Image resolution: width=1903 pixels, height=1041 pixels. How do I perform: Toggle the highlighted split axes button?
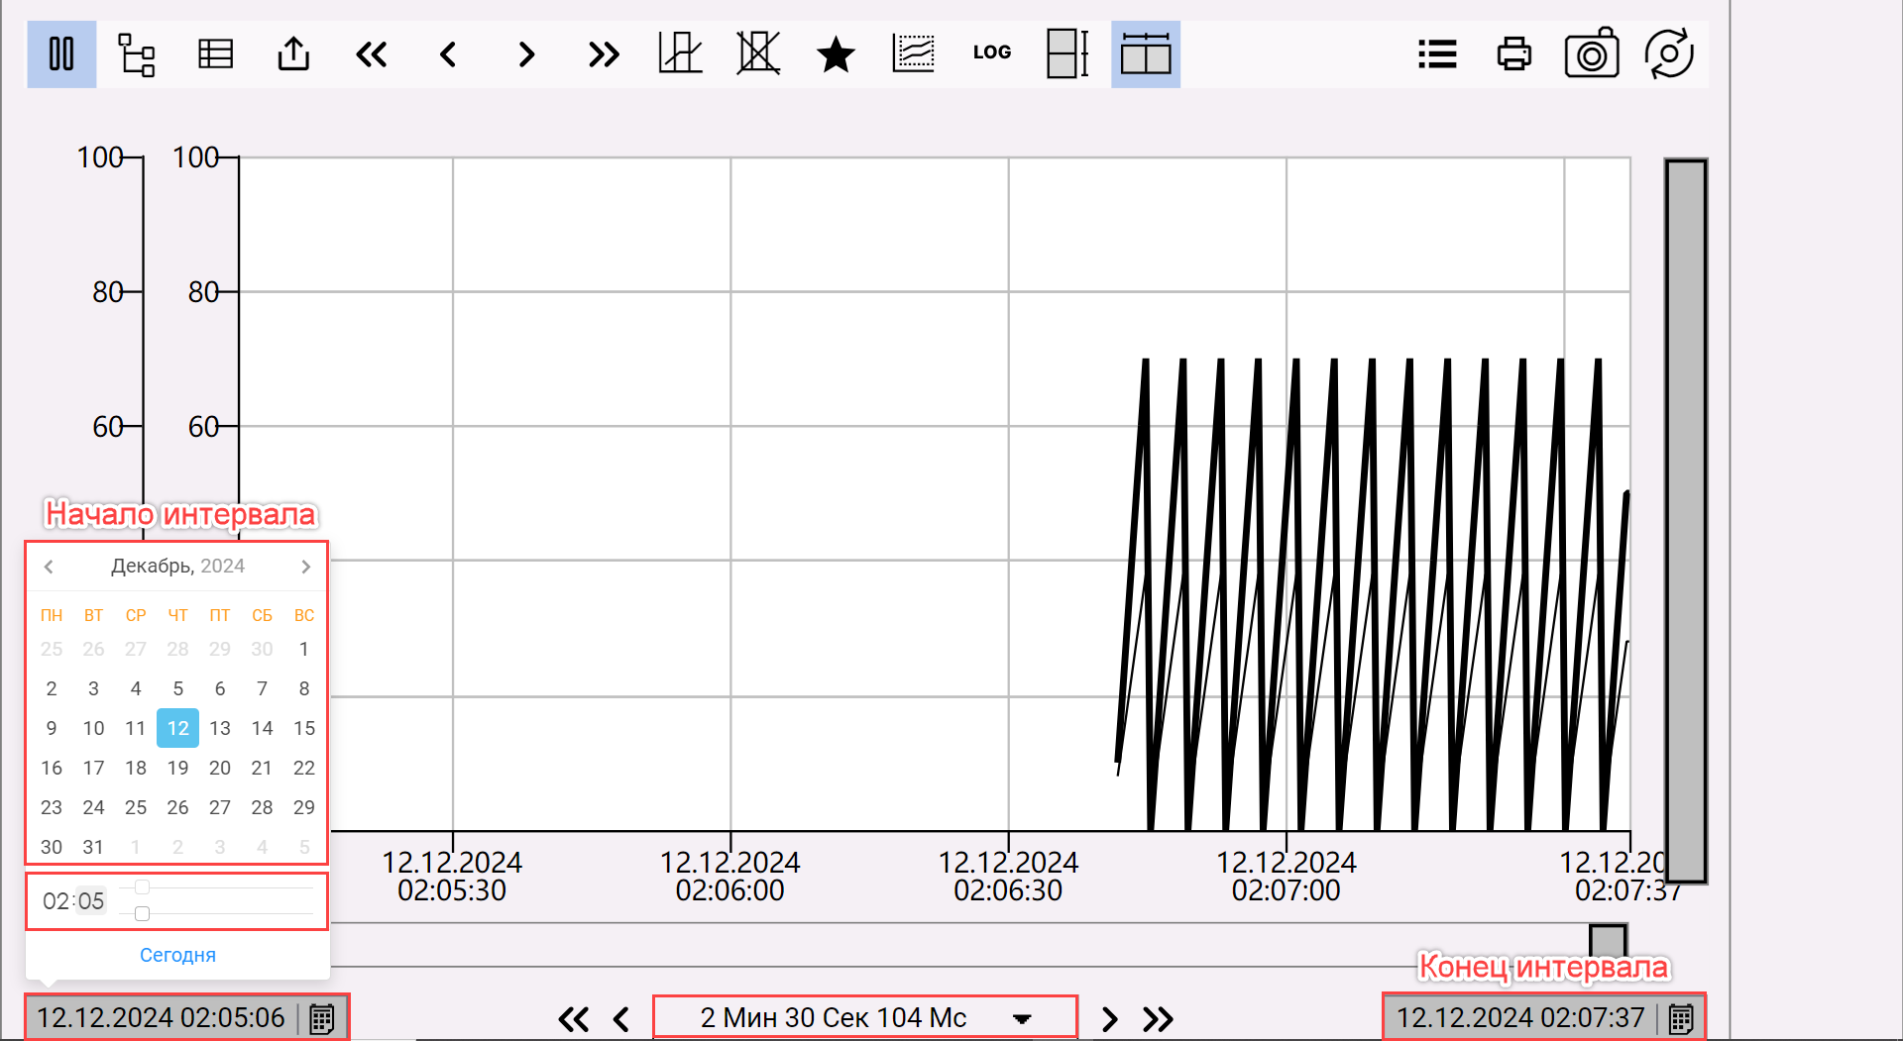tap(1145, 54)
